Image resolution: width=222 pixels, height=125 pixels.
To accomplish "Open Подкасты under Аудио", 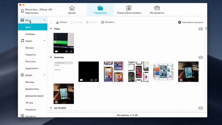I will [31, 55].
